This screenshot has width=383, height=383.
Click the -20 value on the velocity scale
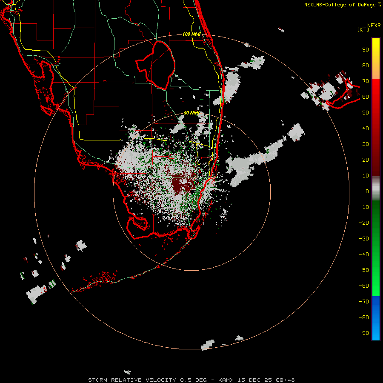coord(364,223)
